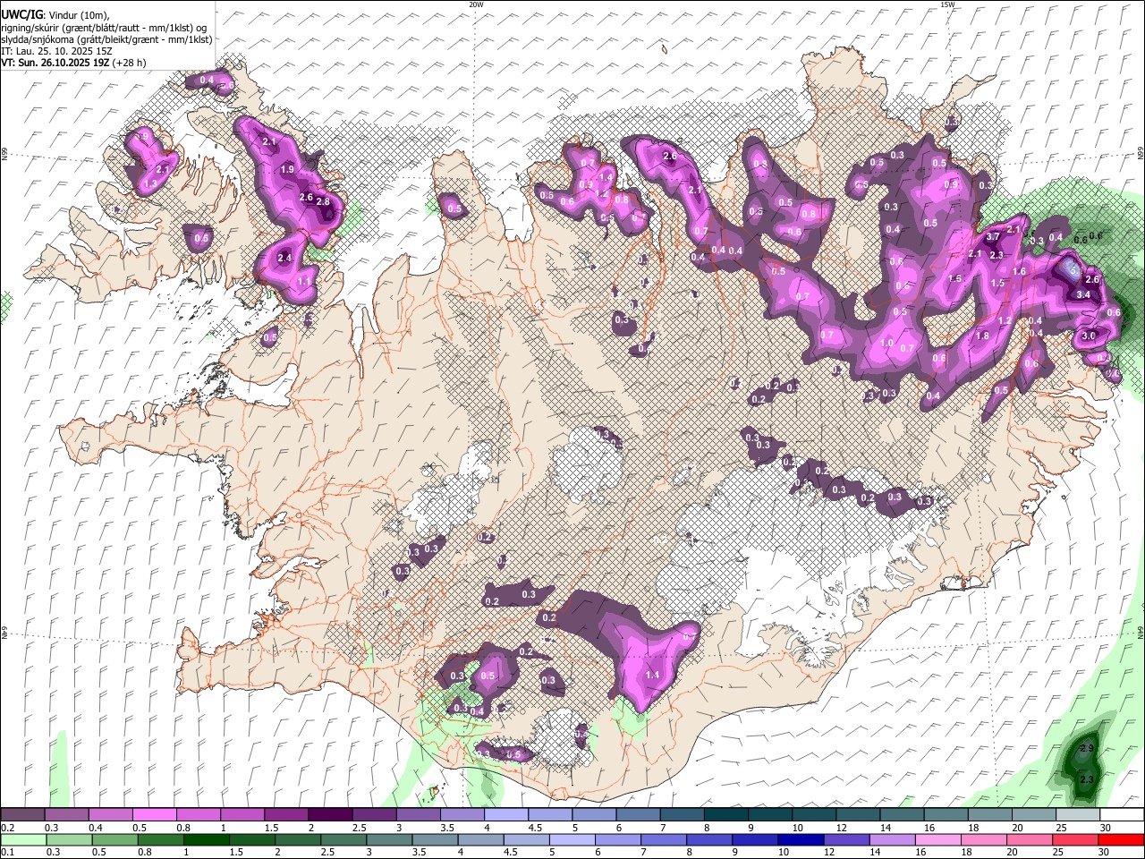
Task: Click the 3.0 value near the east coast
Action: (1089, 335)
